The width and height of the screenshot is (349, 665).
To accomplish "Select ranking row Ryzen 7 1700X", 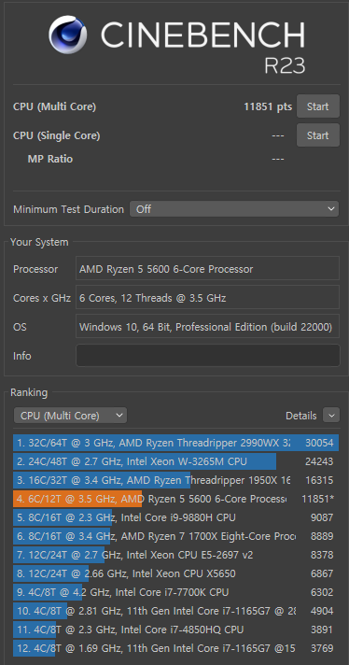I will (x=175, y=536).
